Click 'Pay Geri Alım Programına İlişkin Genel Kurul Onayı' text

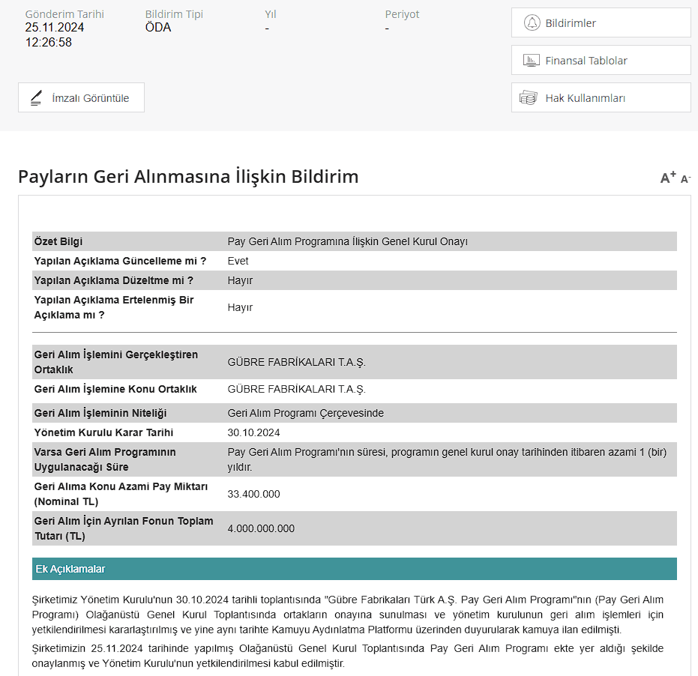click(x=348, y=241)
